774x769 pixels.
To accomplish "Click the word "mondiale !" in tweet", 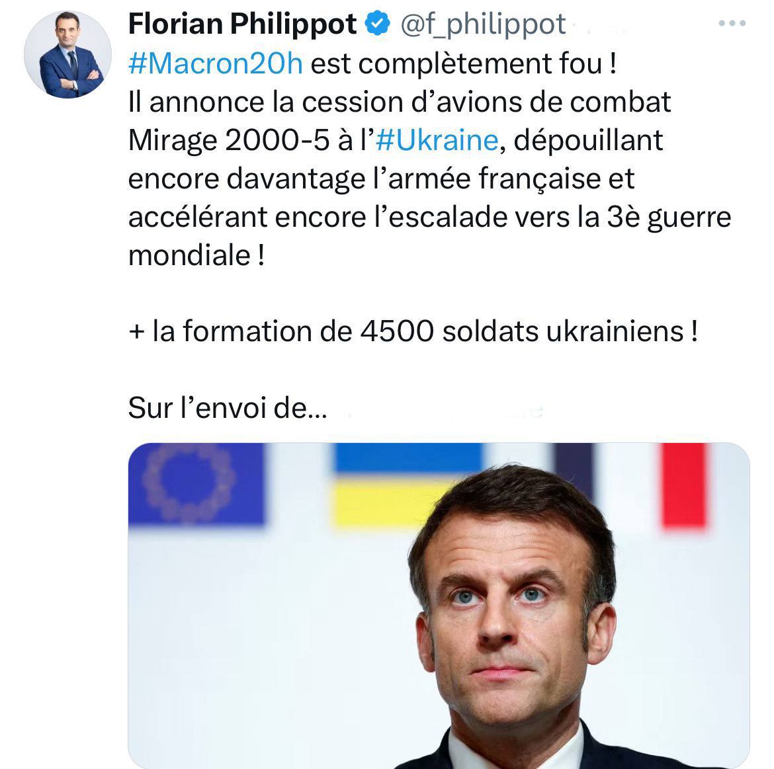I will (x=196, y=255).
